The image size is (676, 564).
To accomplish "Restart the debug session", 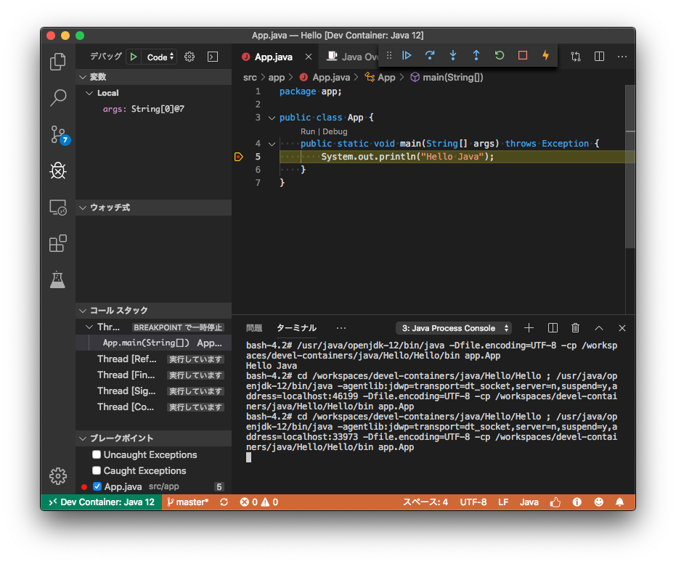I will [x=500, y=56].
